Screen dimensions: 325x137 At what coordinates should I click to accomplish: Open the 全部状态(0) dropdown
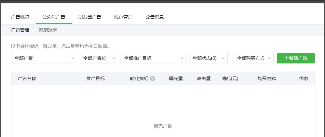click(208, 58)
